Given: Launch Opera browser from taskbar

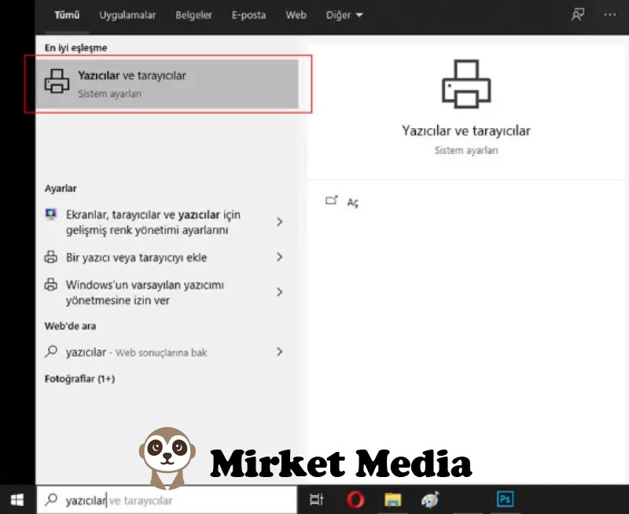Looking at the screenshot, I should 355,500.
